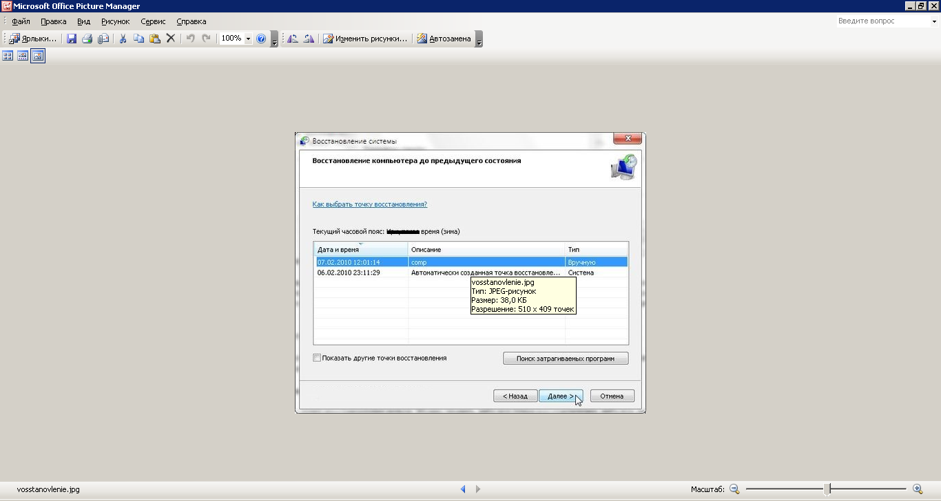
Task: Click the Paste clipboard icon
Action: (x=154, y=39)
